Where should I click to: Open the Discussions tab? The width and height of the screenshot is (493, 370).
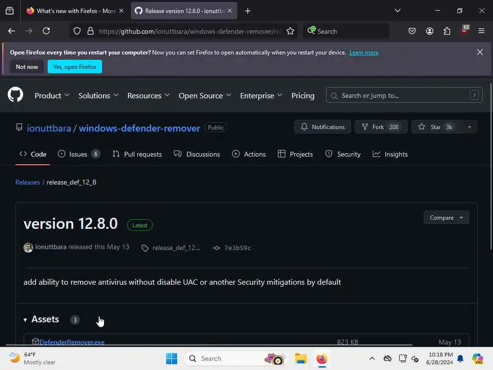click(x=197, y=154)
